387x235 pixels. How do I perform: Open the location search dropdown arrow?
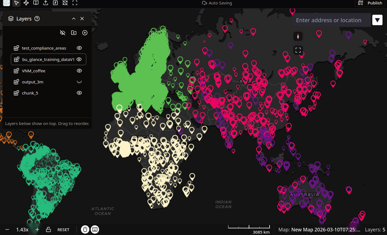click(x=377, y=20)
